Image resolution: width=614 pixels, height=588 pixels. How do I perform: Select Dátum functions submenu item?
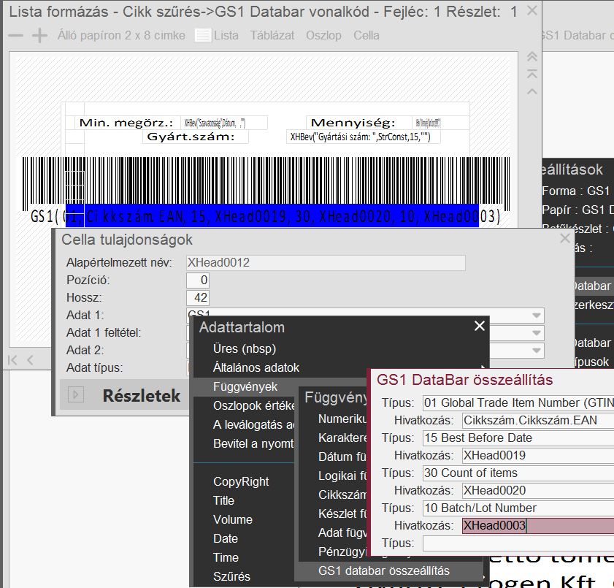342,457
